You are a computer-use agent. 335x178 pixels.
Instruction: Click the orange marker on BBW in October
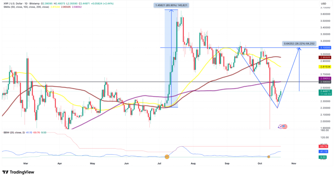click(x=269, y=157)
